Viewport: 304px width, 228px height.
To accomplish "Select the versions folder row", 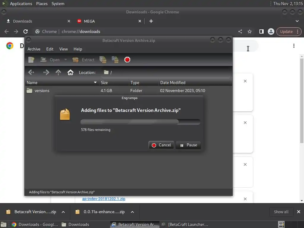I will pos(129,91).
